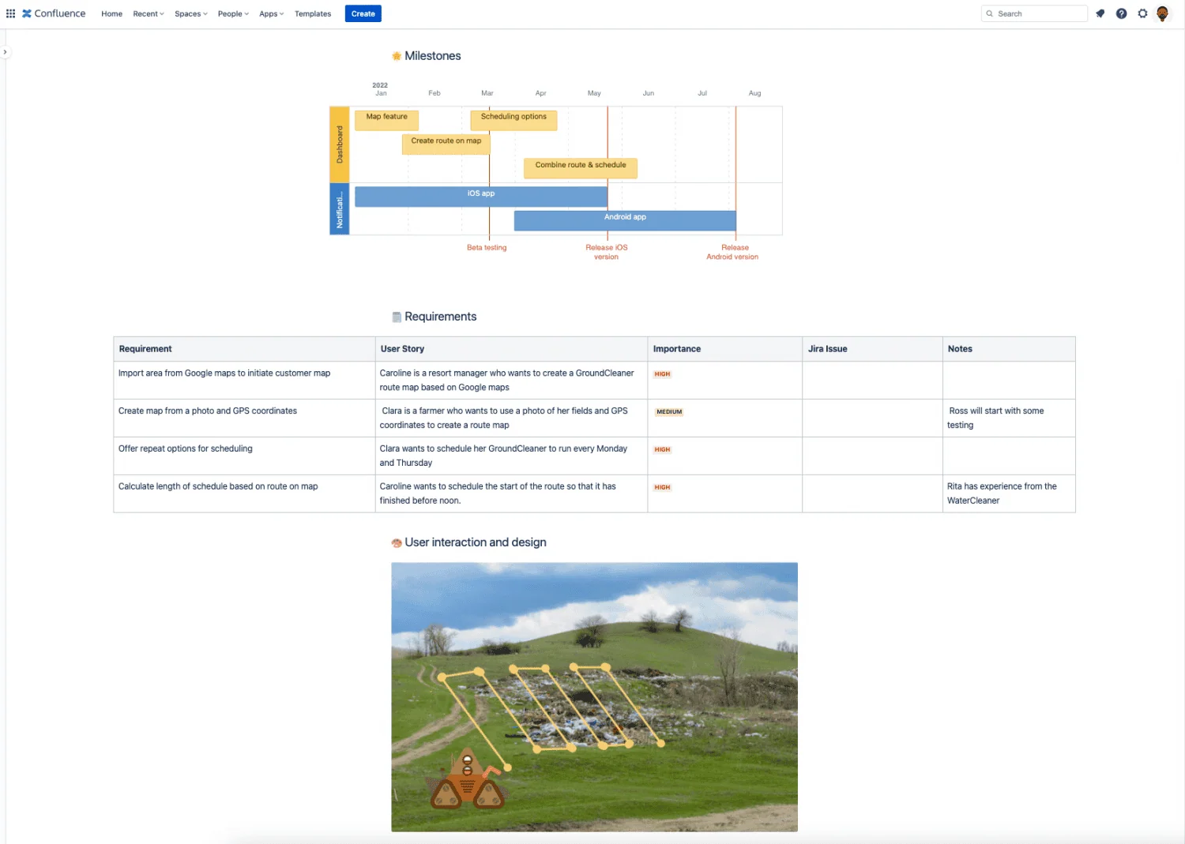The height and width of the screenshot is (844, 1185).
Task: Go to Home in the navigation
Action: coord(111,14)
